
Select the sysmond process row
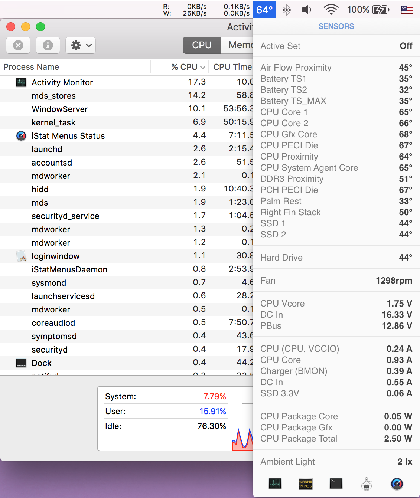click(x=127, y=283)
